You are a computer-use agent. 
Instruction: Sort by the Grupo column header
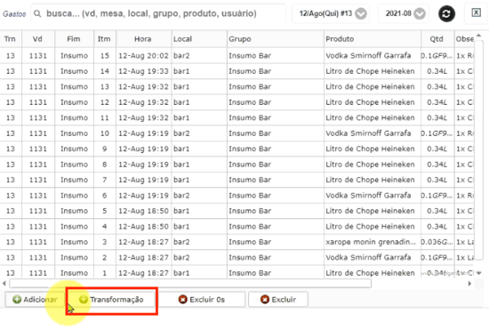275,39
